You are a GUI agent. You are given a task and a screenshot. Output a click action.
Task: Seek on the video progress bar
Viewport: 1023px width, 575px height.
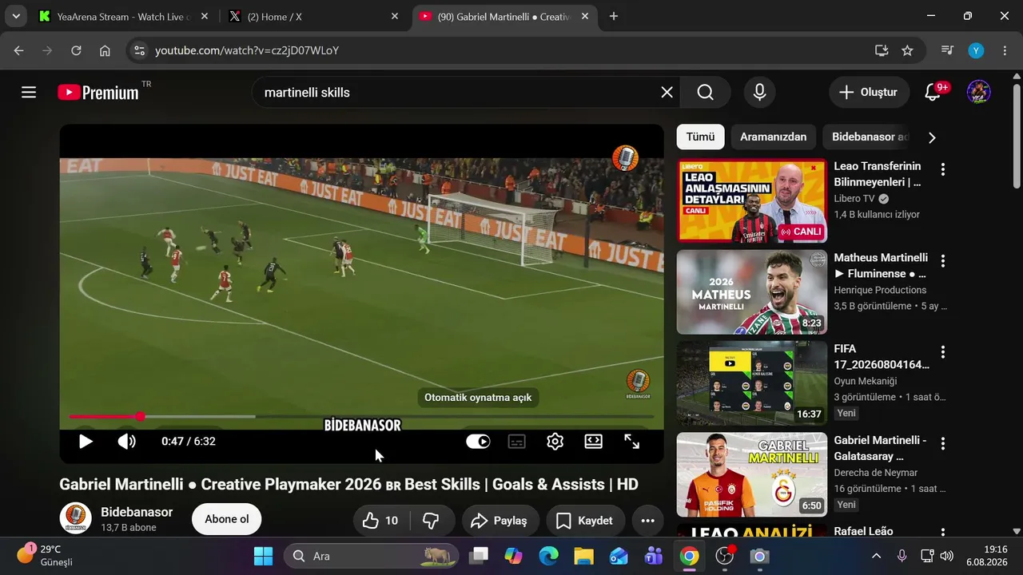pyautogui.click(x=361, y=417)
